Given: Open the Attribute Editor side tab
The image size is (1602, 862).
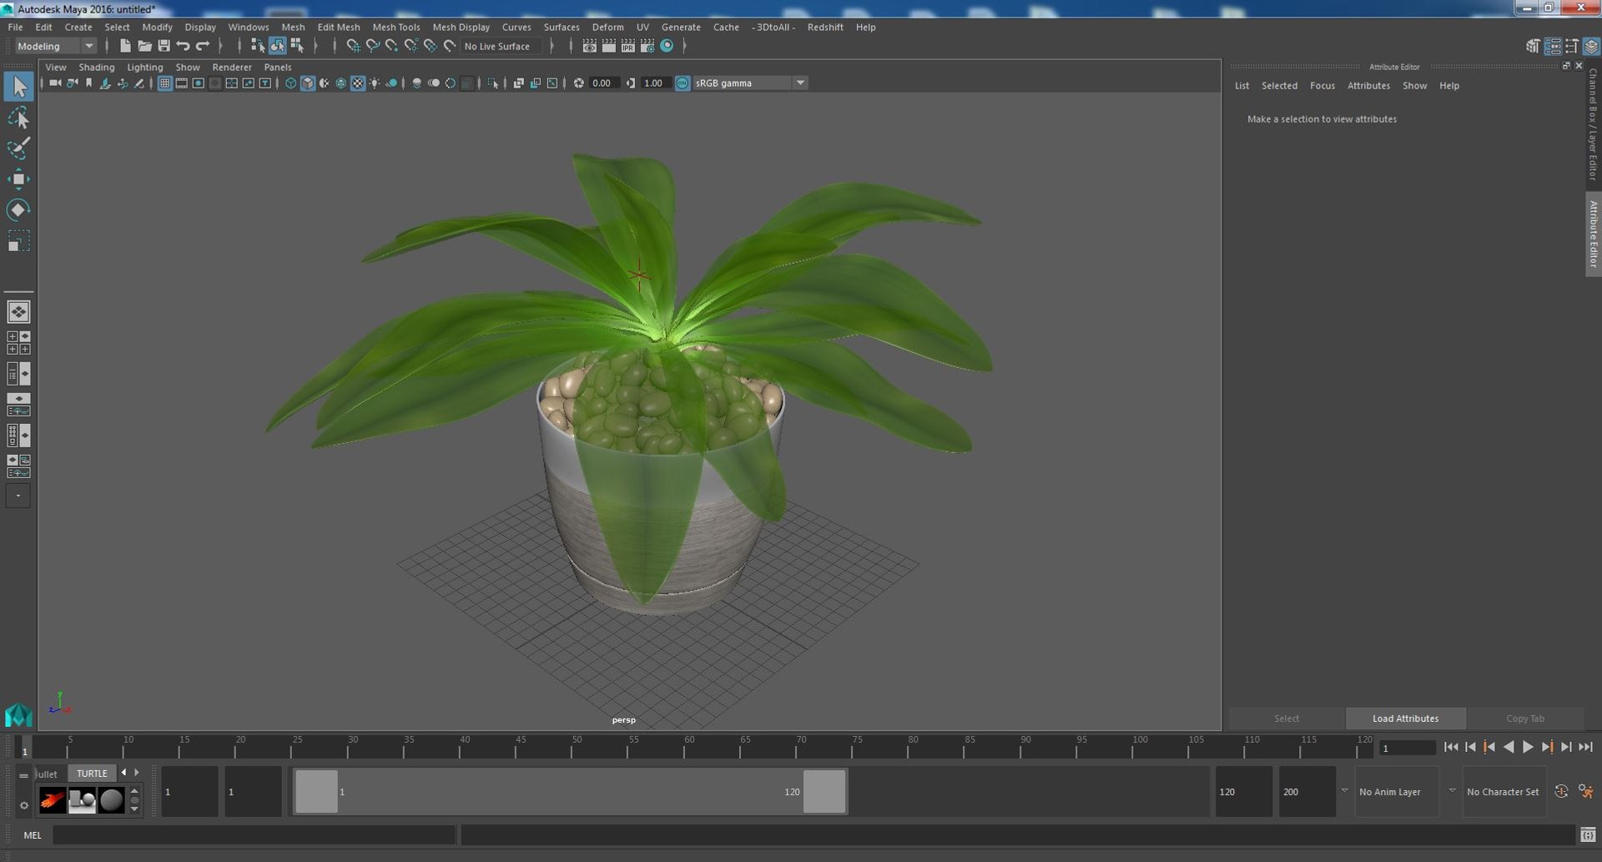Looking at the screenshot, I should (x=1593, y=234).
